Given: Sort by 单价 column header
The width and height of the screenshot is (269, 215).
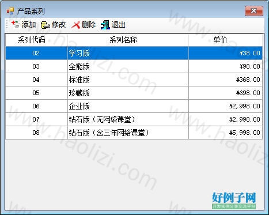Looking at the screenshot, I should click(225, 40).
